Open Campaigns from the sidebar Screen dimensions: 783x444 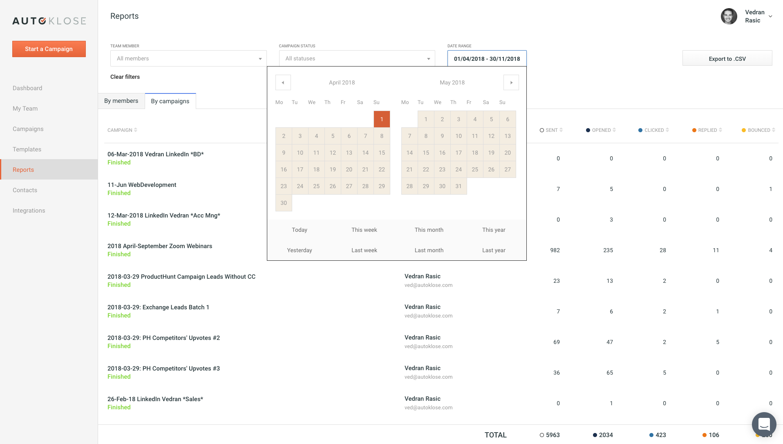coord(28,129)
